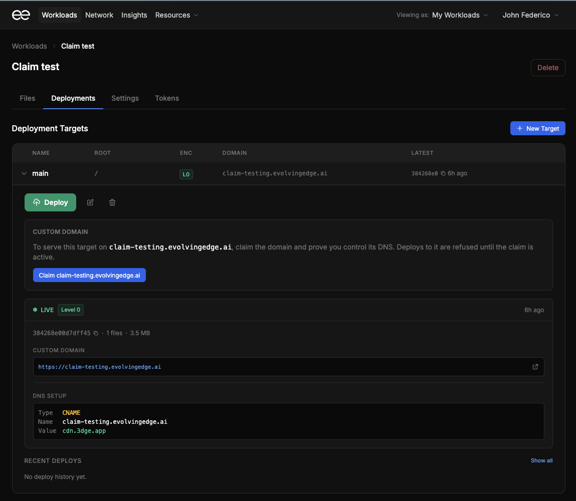Select the cdn.3dge.app value
576x501 pixels.
pyautogui.click(x=84, y=431)
